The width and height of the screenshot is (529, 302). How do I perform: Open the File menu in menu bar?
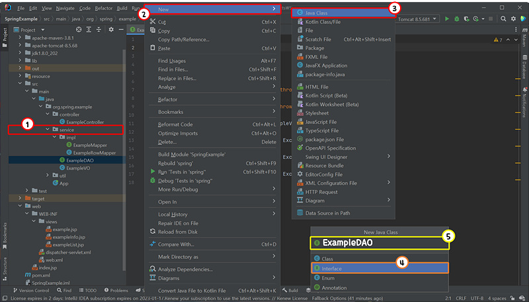(20, 8)
